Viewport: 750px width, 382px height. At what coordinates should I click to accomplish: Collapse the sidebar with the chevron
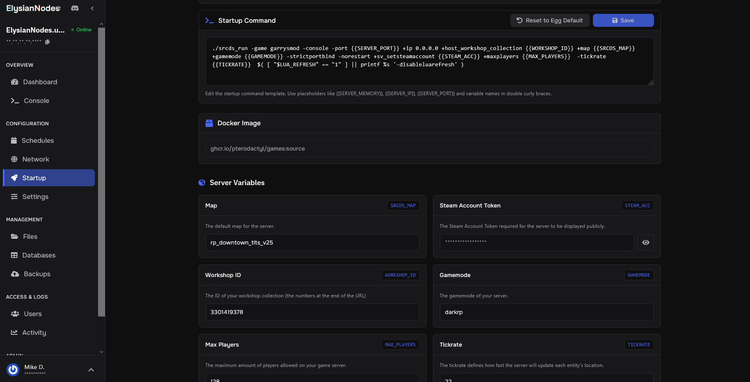(x=92, y=8)
